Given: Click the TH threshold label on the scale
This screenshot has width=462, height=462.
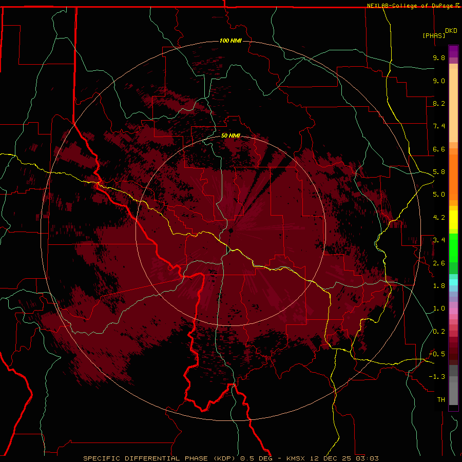Looking at the screenshot, I should [x=441, y=400].
